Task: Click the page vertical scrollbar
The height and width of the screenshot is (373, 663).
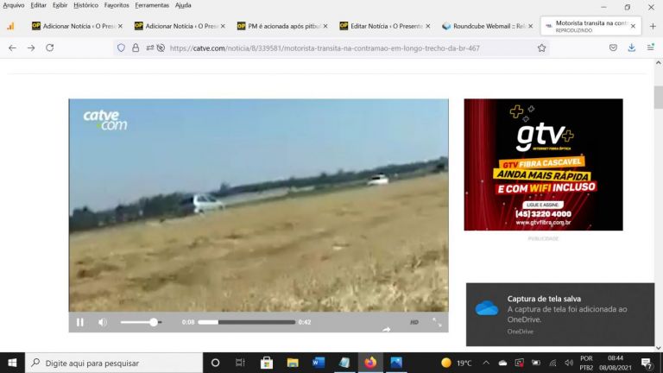Action: click(659, 98)
